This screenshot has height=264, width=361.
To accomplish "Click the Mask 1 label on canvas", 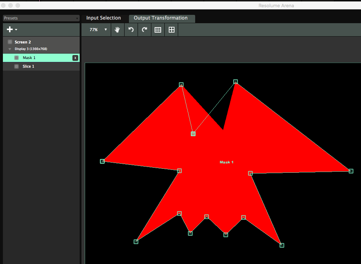I will point(227,162).
